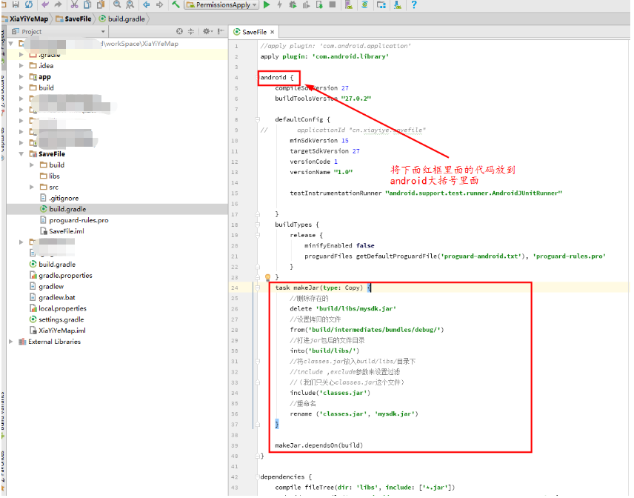Collapse the SaveFile folder in project tree
Image resolution: width=634 pixels, height=498 pixels.
pos(21,153)
